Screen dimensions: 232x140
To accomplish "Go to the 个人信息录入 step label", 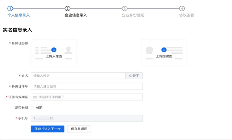I will [19, 15].
